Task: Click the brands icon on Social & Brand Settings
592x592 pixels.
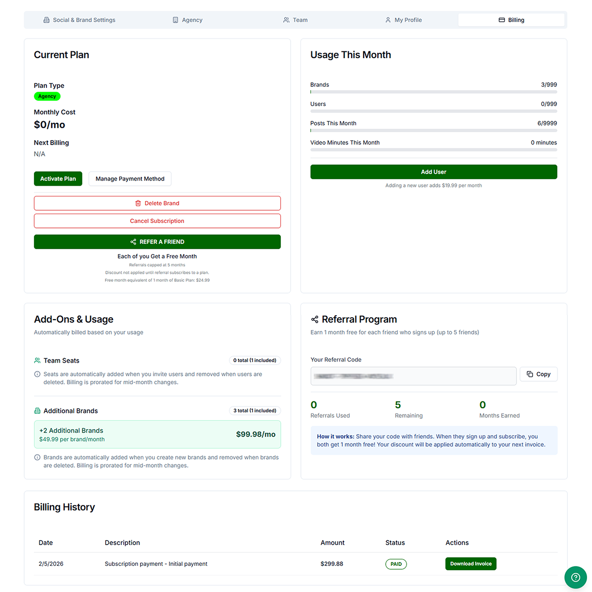Action: click(46, 20)
